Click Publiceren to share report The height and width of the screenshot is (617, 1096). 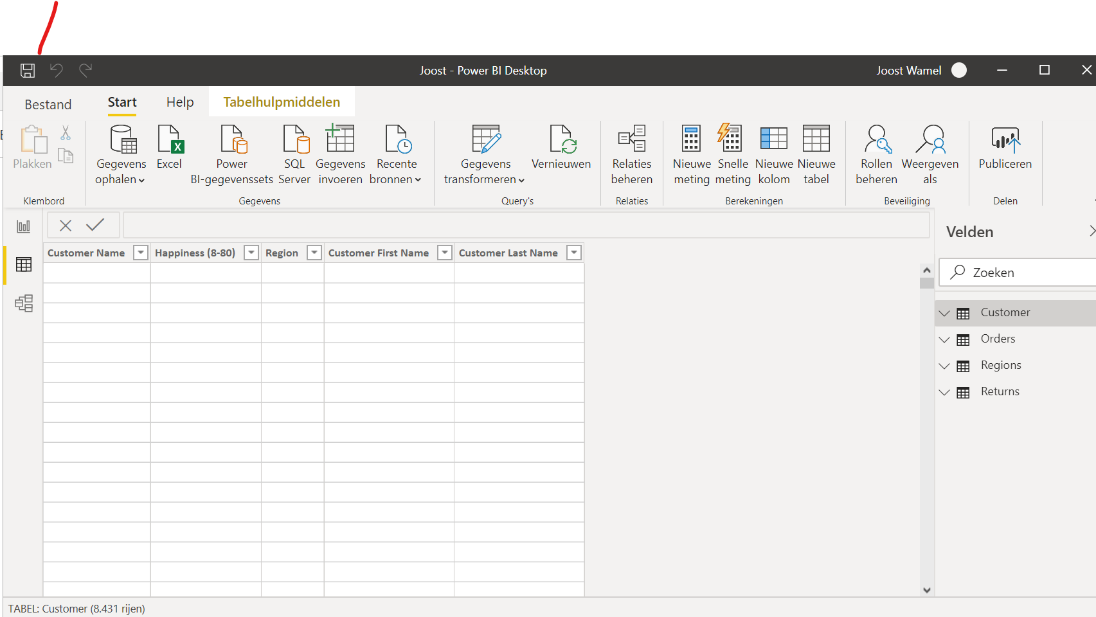pyautogui.click(x=1005, y=148)
